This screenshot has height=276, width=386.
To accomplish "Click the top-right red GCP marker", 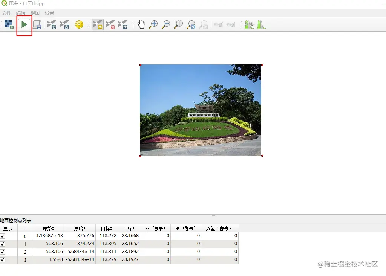I will pos(262,65).
